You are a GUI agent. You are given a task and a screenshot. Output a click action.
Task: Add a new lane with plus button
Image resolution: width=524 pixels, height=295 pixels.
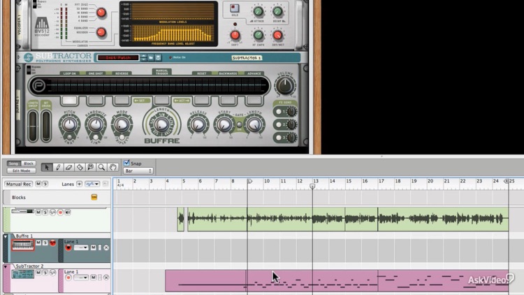pos(79,184)
